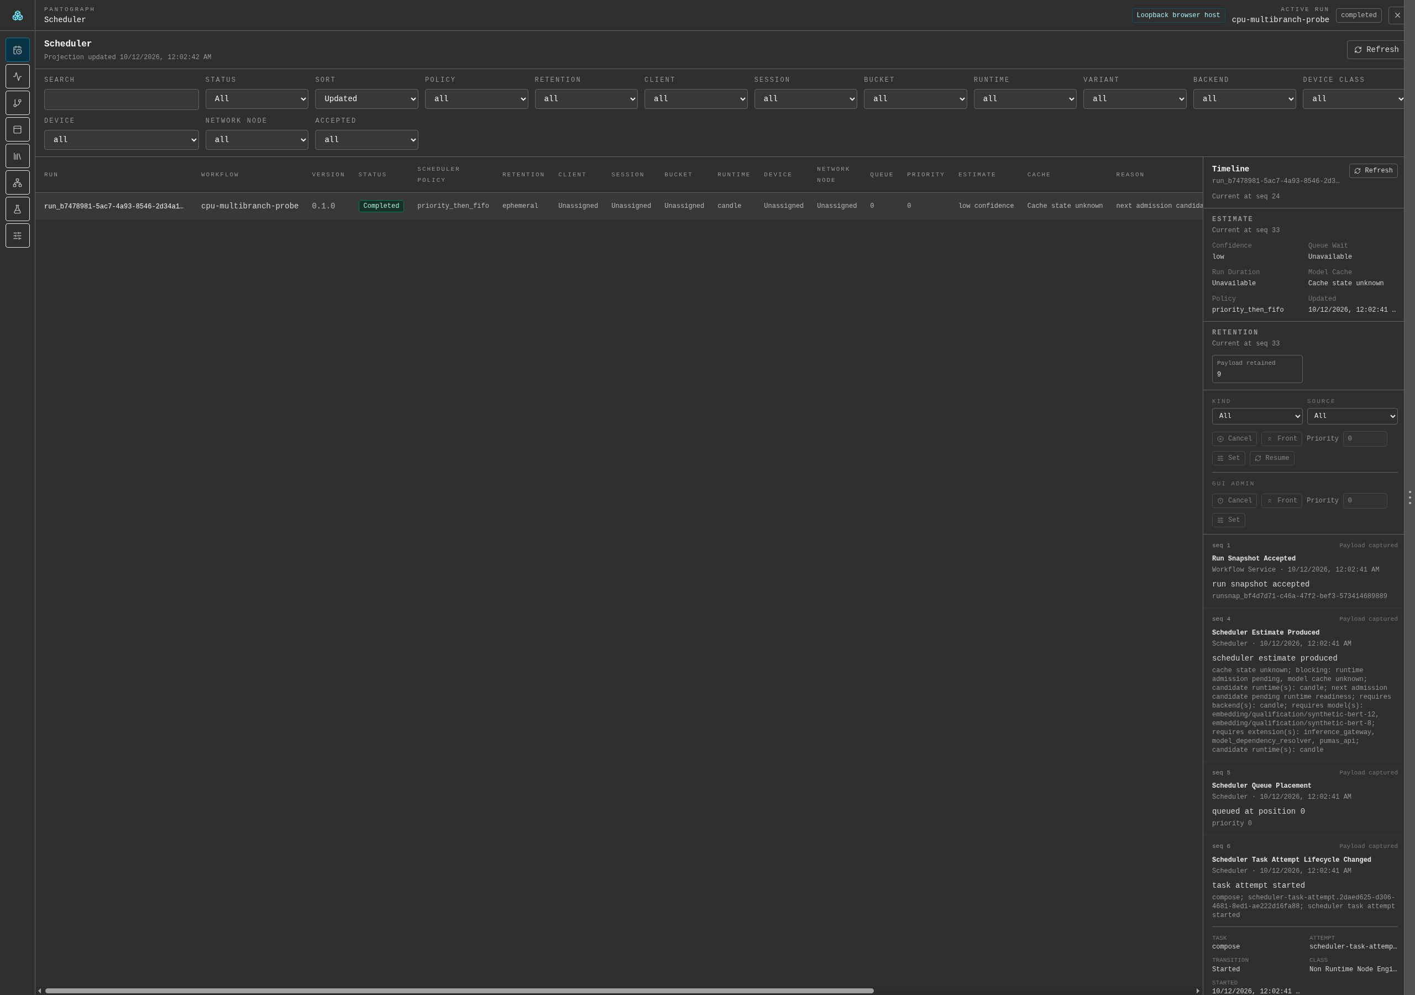Click right arrow of horizontal scrollbar
This screenshot has height=995, width=1415.
[1197, 991]
